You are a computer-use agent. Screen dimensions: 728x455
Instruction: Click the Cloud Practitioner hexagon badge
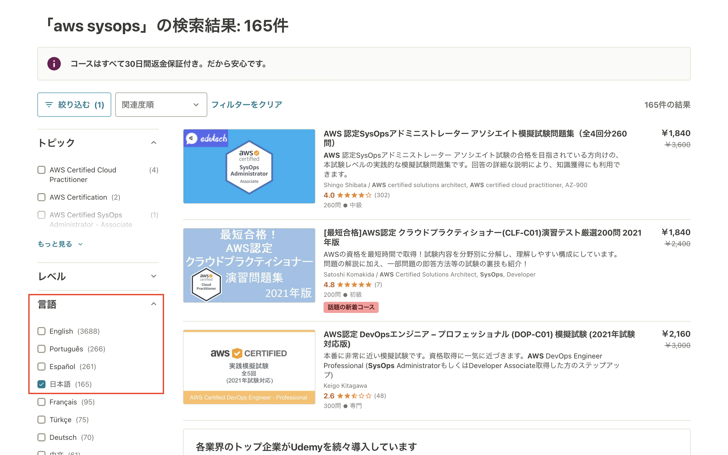[206, 284]
